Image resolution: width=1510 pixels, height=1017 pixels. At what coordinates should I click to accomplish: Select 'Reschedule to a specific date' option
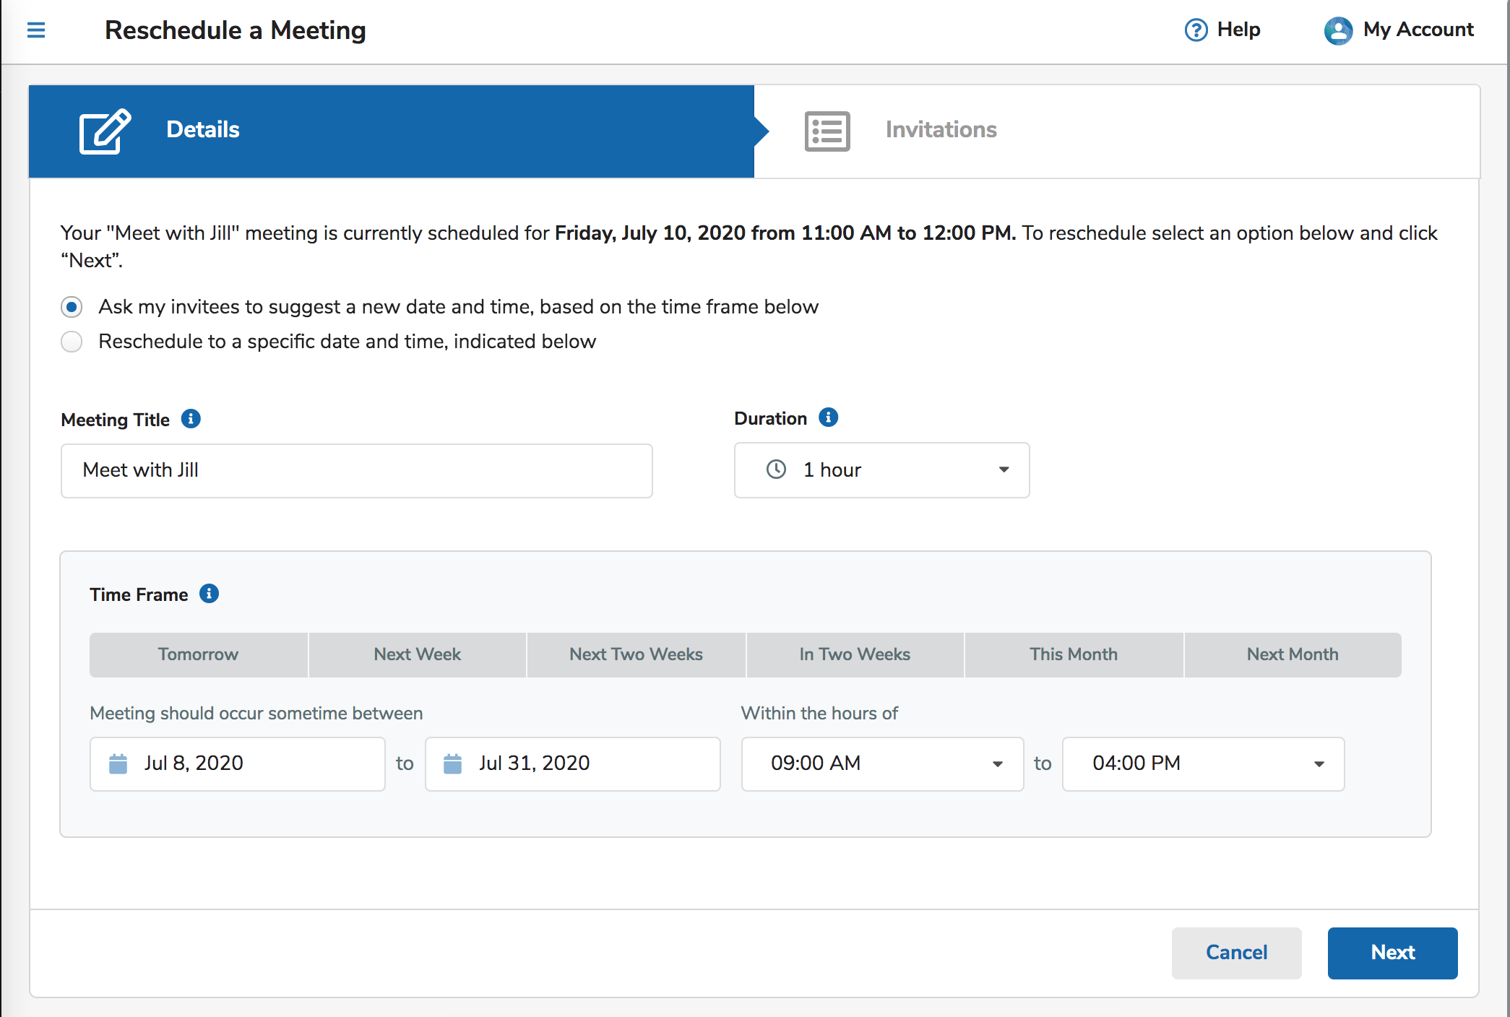pyautogui.click(x=72, y=342)
